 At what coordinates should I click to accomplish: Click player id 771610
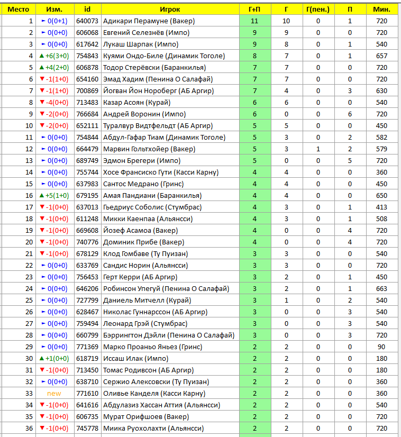point(87,393)
